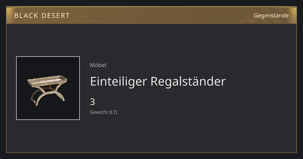Click the empty card area right of the title
Image resolution: width=303 pixels, height=159 pixels.
[x=260, y=81]
